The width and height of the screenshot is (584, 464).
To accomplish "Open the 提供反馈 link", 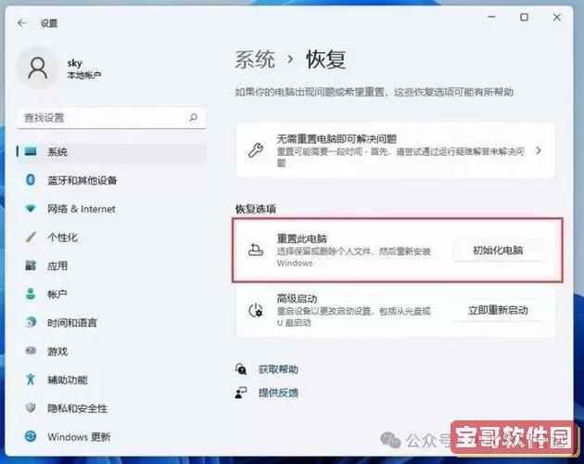I will coord(278,393).
